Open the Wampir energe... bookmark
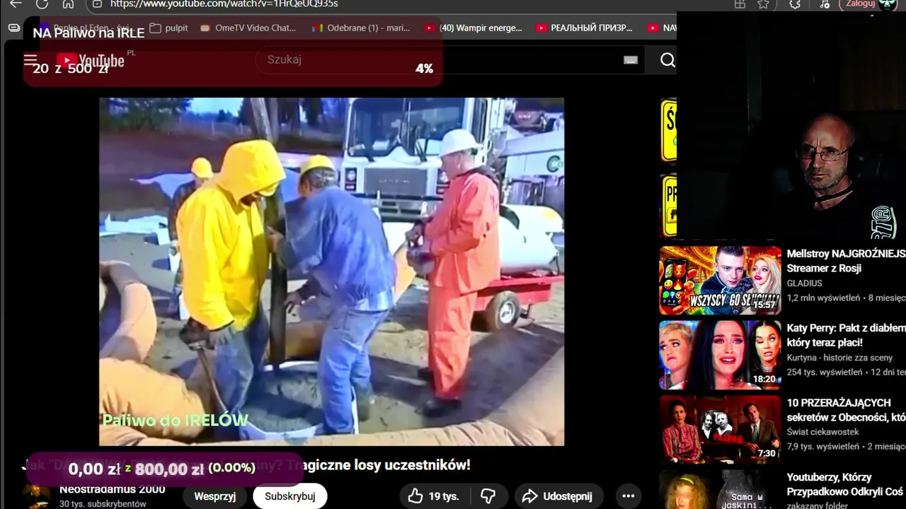 pyautogui.click(x=473, y=28)
